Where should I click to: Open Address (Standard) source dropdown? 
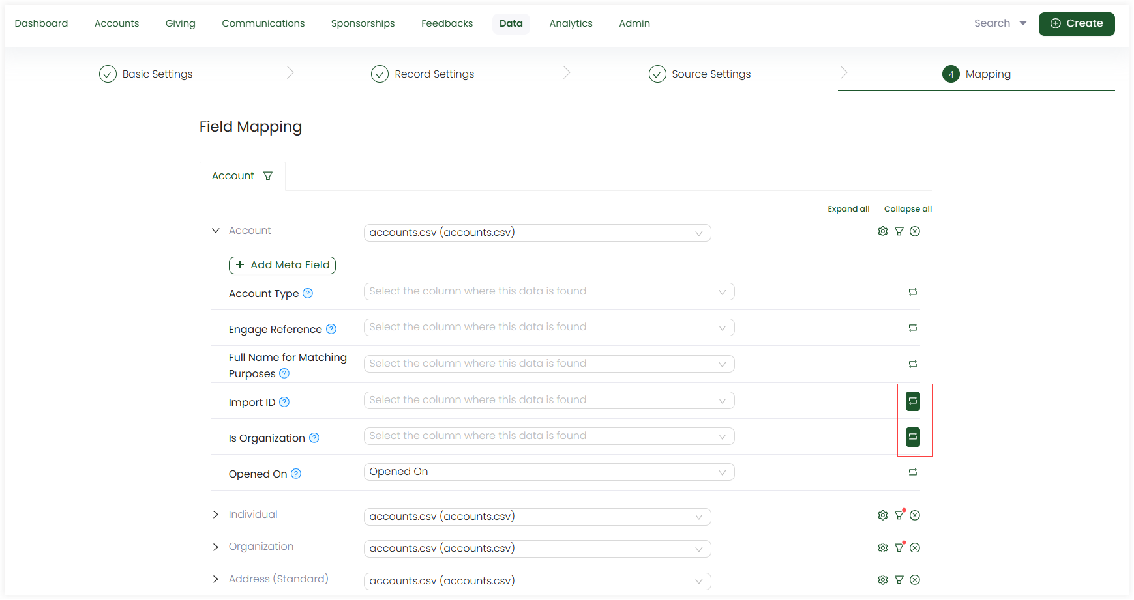[x=537, y=581]
